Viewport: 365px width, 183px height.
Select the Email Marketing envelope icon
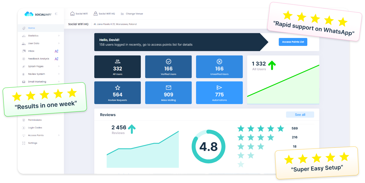coord(24,81)
